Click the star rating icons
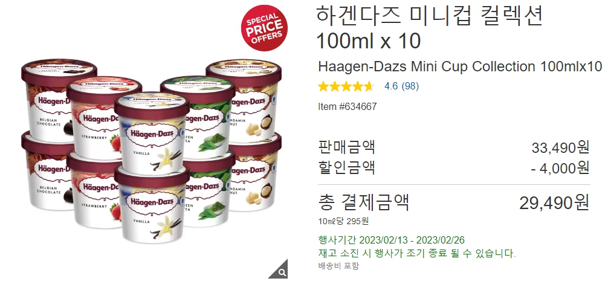 point(346,86)
